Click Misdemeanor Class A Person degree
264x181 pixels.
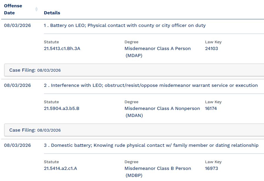[158, 52]
